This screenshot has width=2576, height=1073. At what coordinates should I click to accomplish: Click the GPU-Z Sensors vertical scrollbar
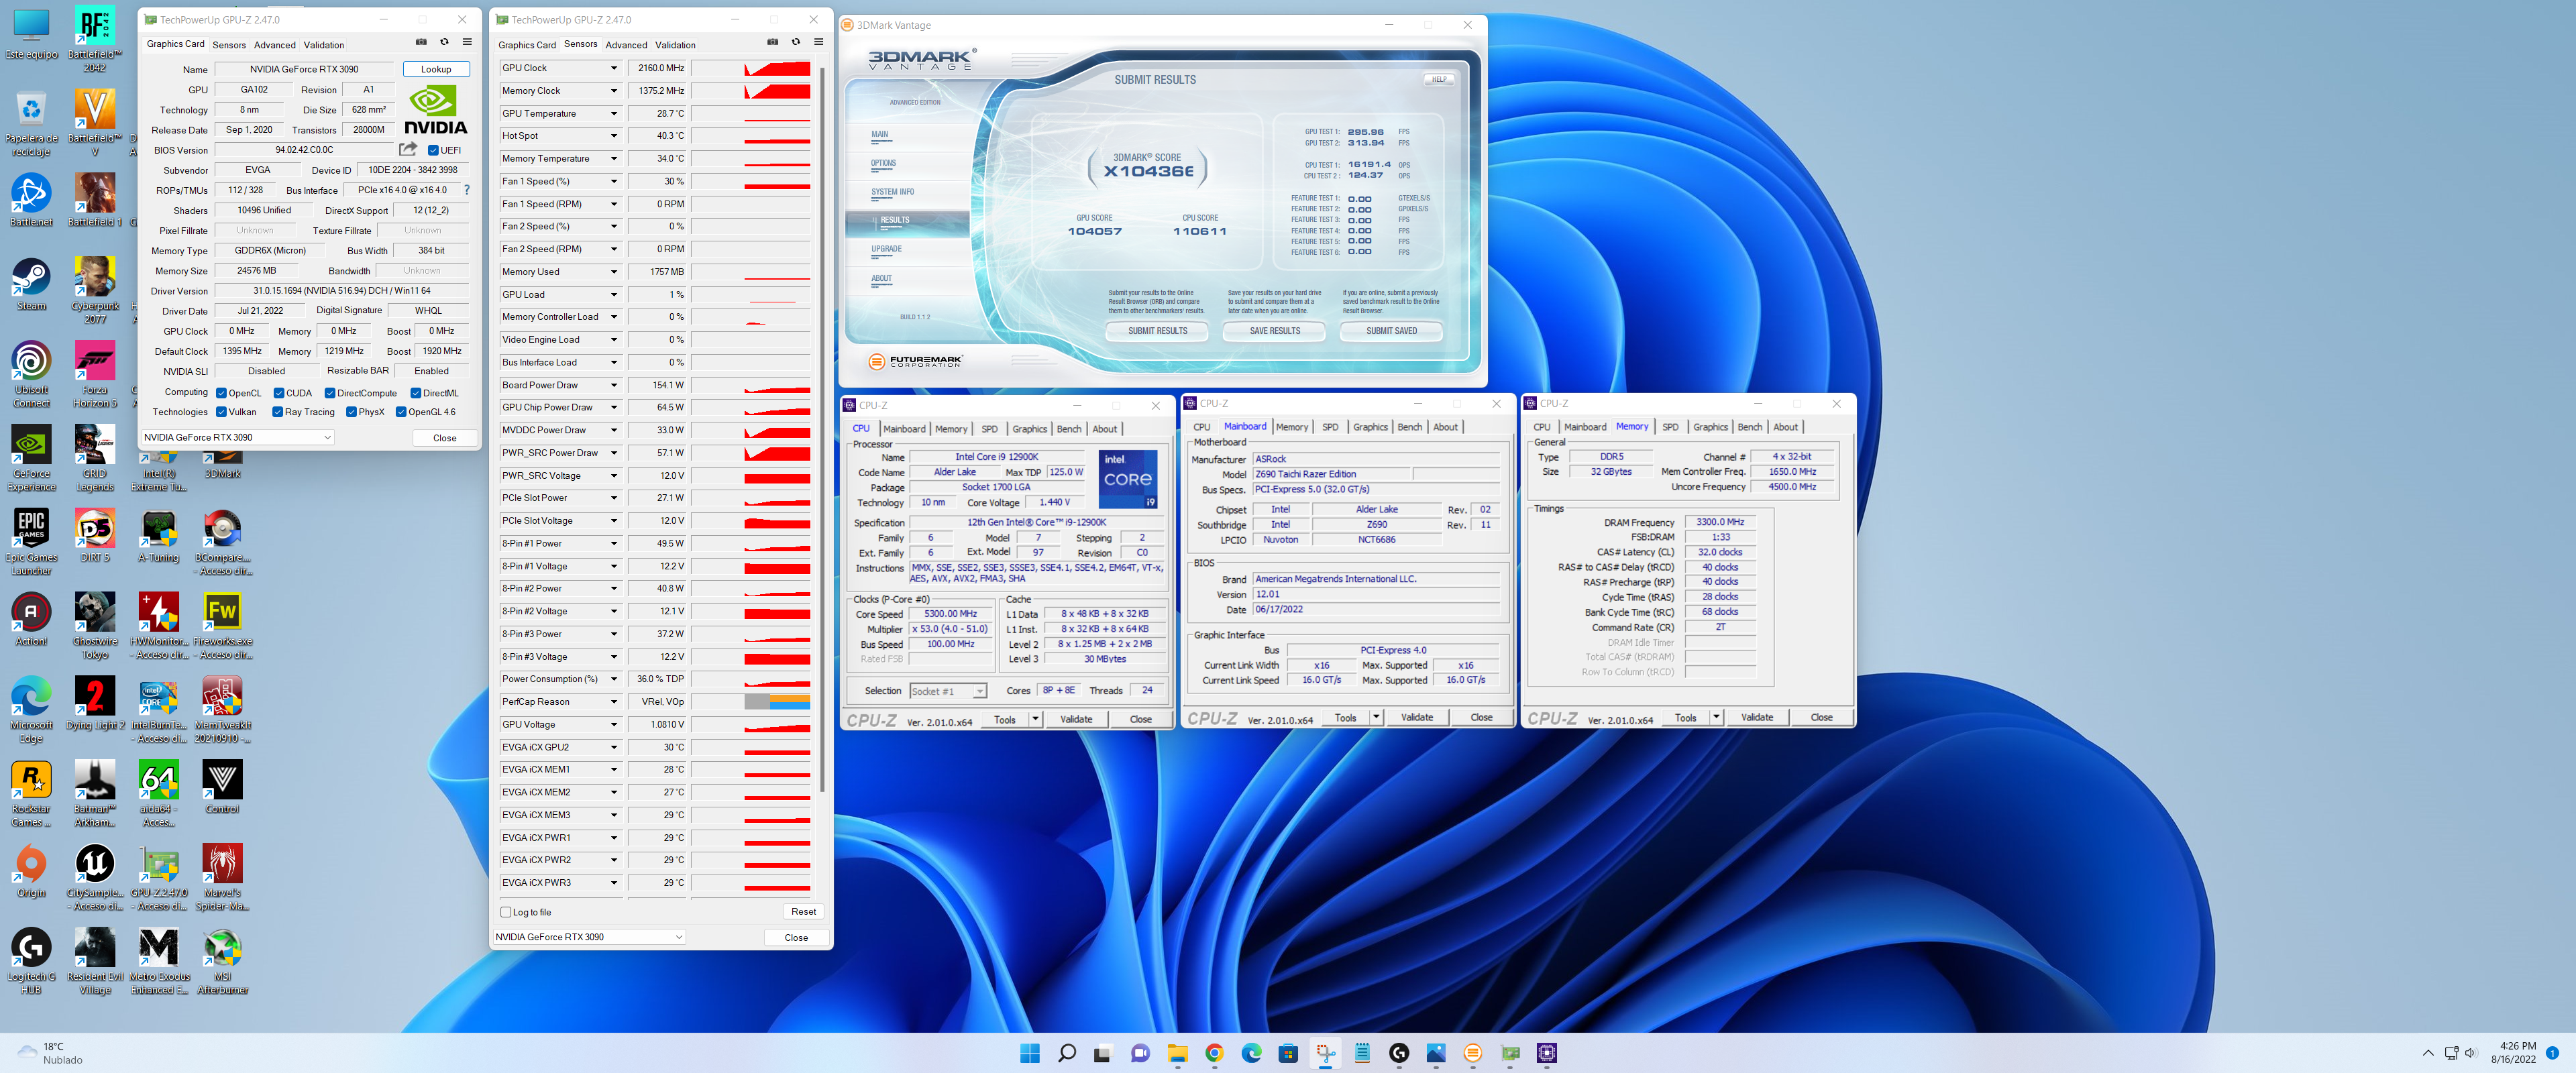pos(822,430)
